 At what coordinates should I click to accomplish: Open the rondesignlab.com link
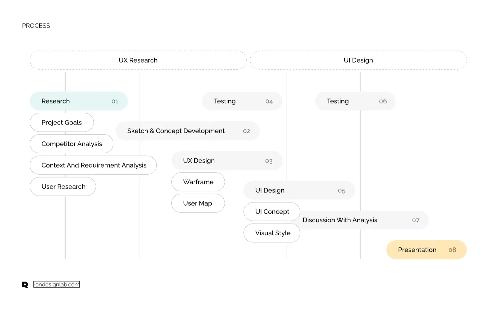pos(56,284)
